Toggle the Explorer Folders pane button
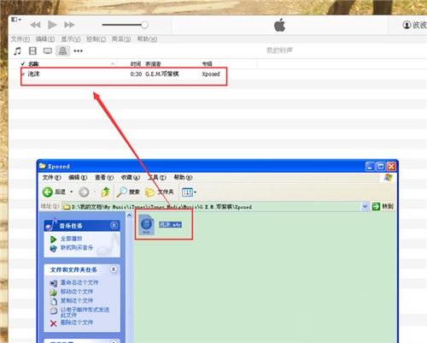The image size is (427, 343). pyautogui.click(x=160, y=192)
